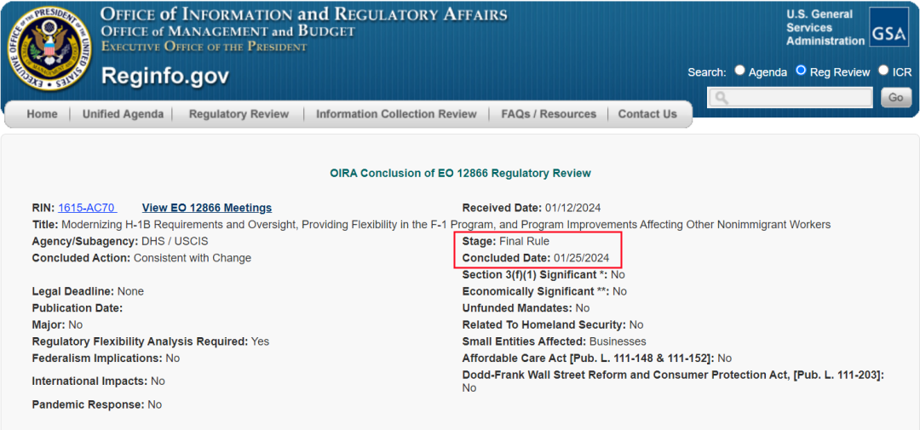Image resolution: width=920 pixels, height=430 pixels.
Task: Click the magnifier icon in search box
Action: 722,97
